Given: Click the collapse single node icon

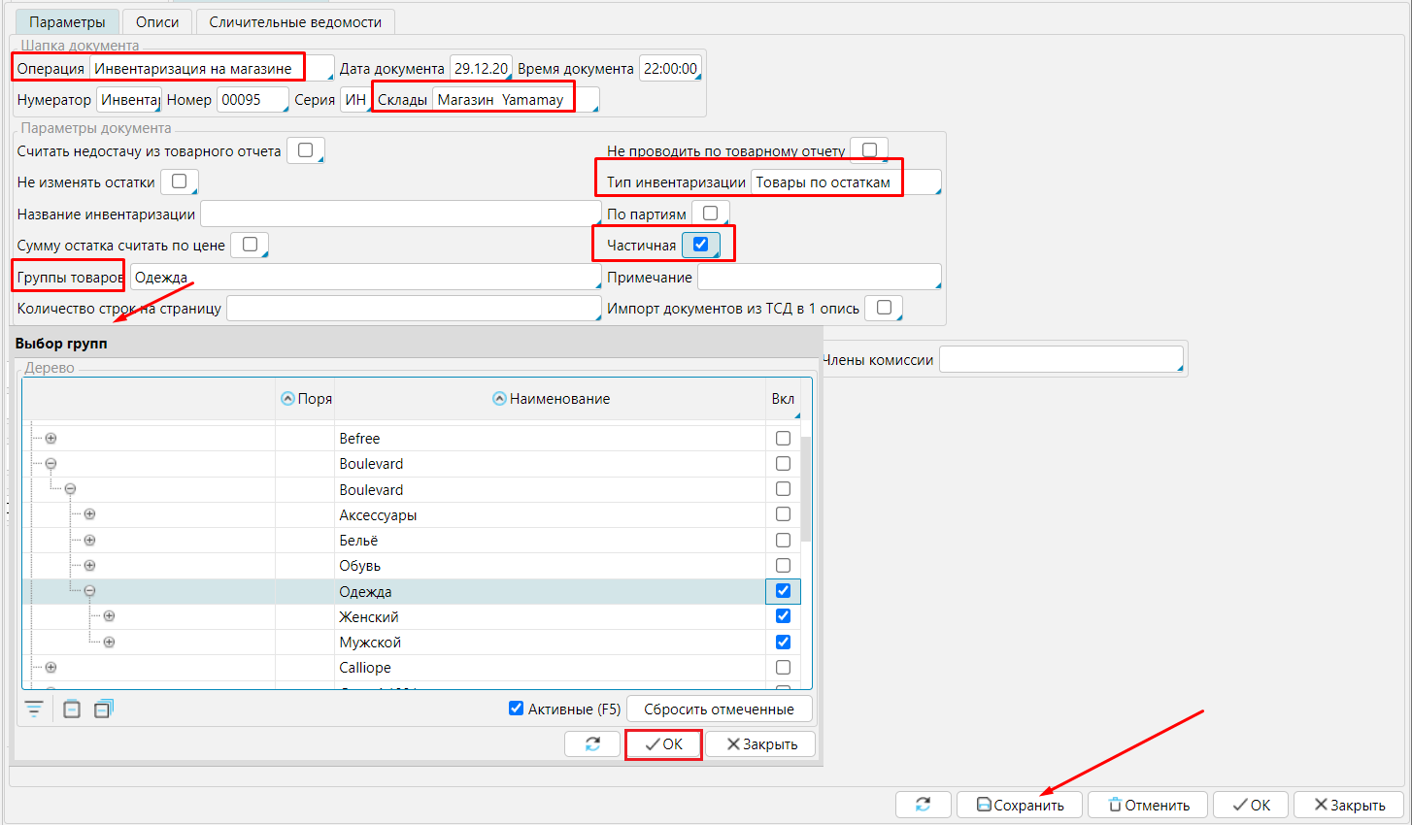Looking at the screenshot, I should (72, 709).
